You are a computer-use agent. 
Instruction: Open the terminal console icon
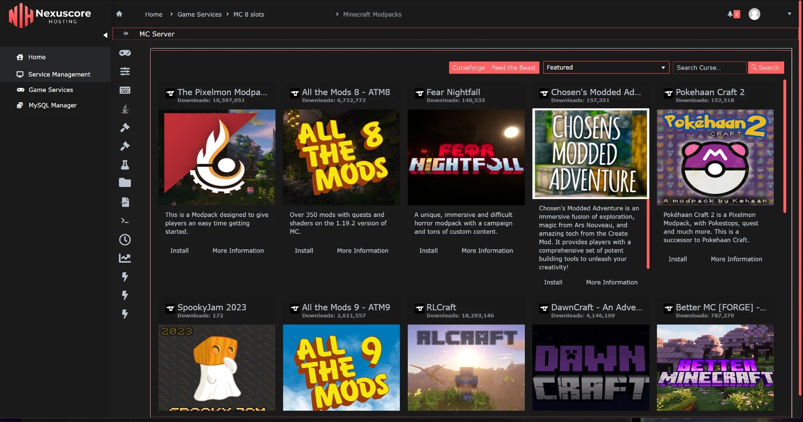(125, 221)
